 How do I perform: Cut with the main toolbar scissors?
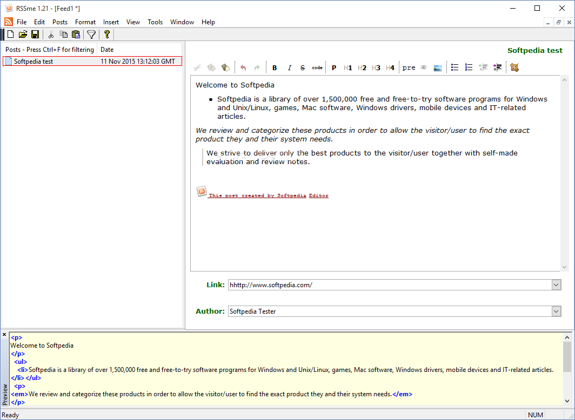(x=51, y=35)
